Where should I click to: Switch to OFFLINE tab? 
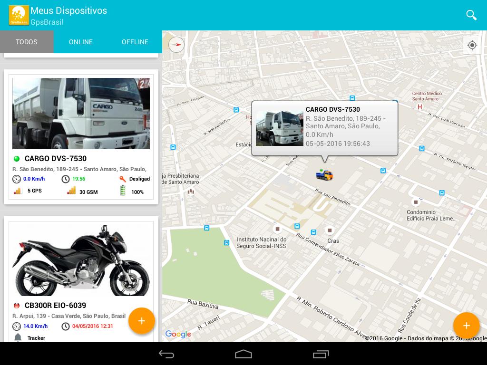pos(135,42)
